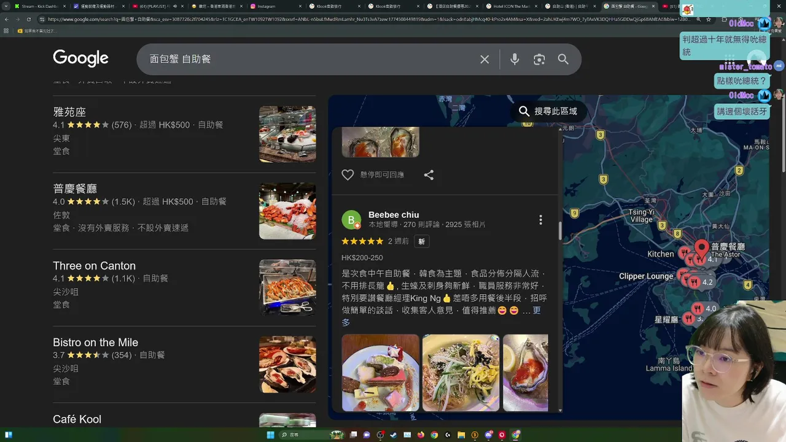
Task: View the review's noodle salad photo
Action: (461, 373)
